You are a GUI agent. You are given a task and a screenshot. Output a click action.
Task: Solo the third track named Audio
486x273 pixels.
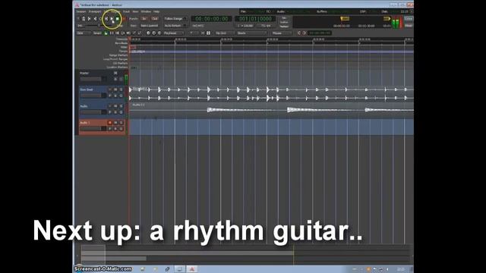121,106
